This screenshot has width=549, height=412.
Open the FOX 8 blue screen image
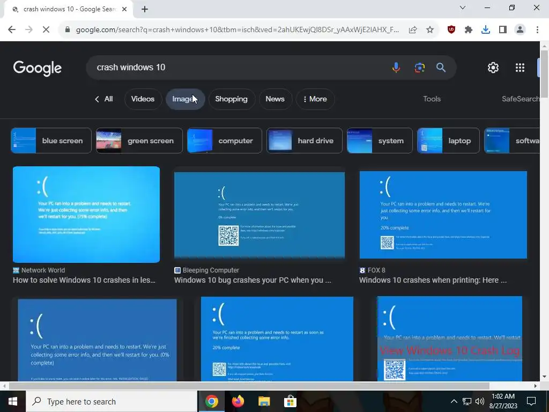(443, 215)
